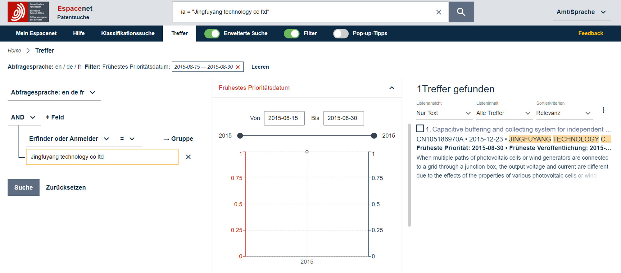The width and height of the screenshot is (621, 273).
Task: Open the three-dot more options menu
Action: 603,110
